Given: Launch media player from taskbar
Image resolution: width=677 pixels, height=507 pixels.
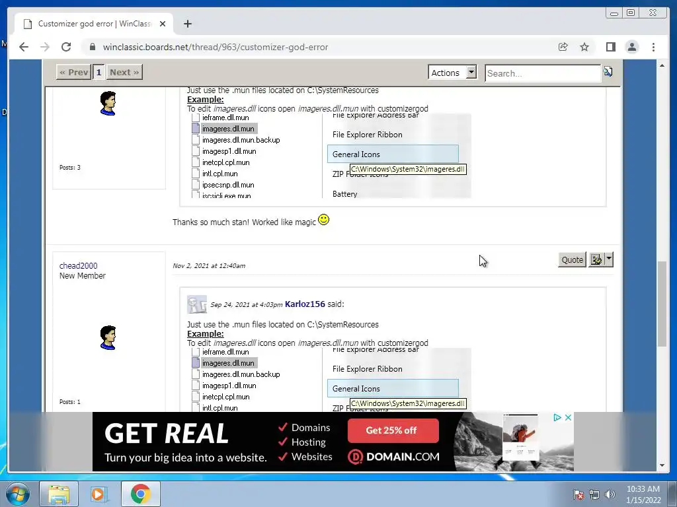Looking at the screenshot, I should coord(98,494).
